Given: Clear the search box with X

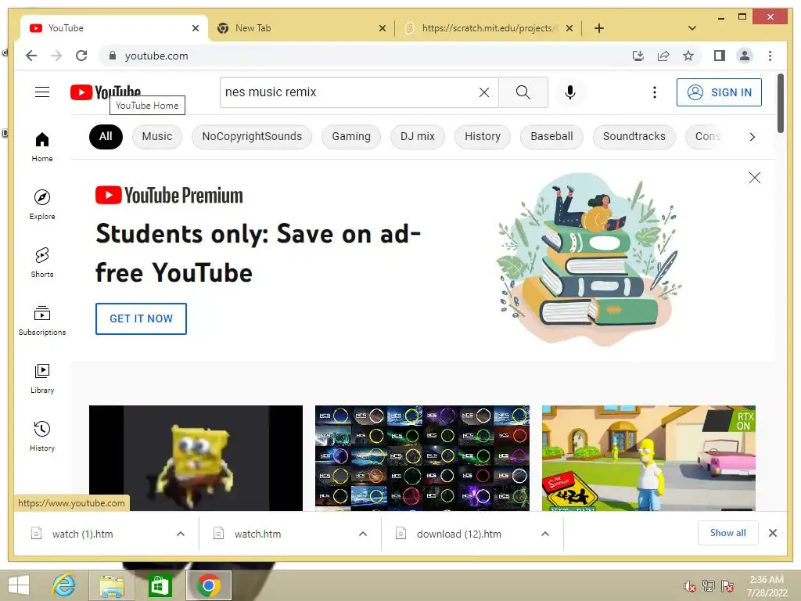Looking at the screenshot, I should coord(483,92).
